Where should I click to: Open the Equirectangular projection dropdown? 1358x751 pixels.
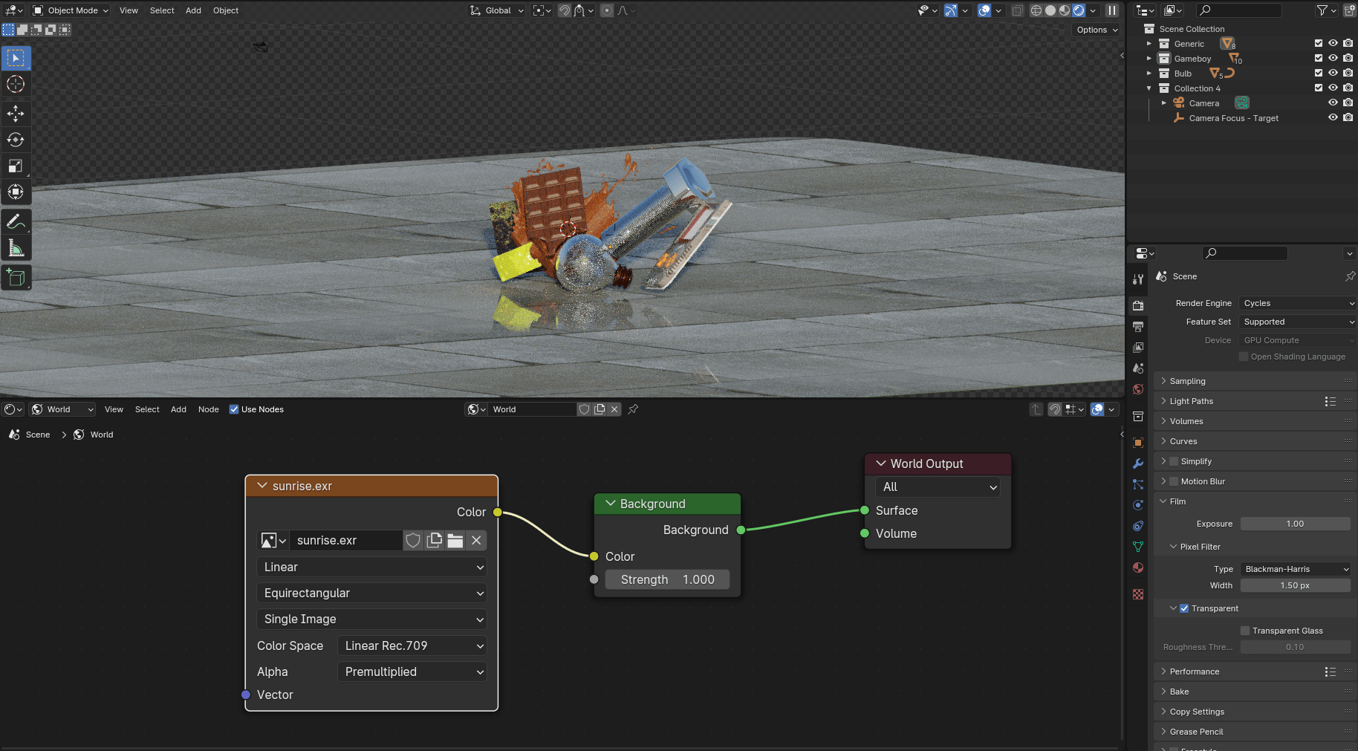[371, 593]
